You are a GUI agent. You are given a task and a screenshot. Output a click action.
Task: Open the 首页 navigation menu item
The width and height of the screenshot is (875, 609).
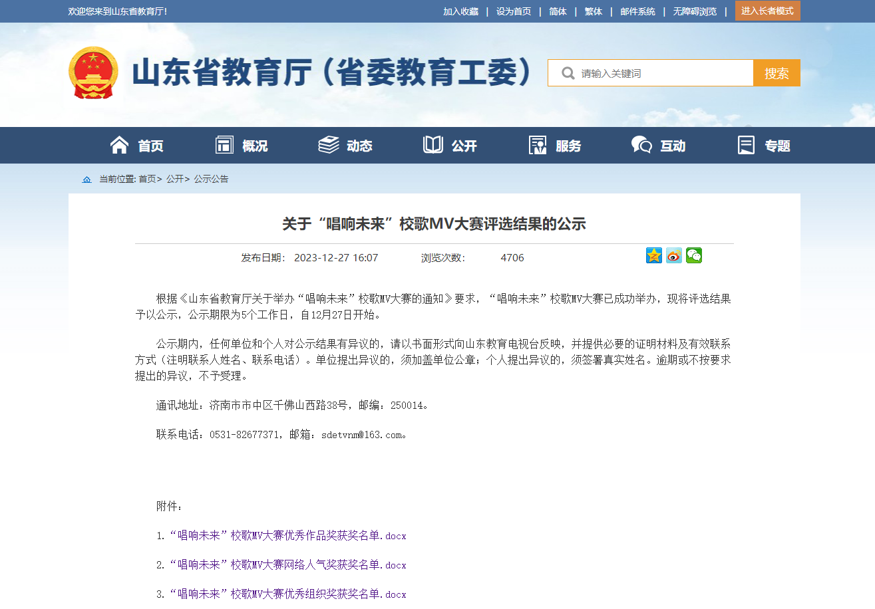point(150,146)
